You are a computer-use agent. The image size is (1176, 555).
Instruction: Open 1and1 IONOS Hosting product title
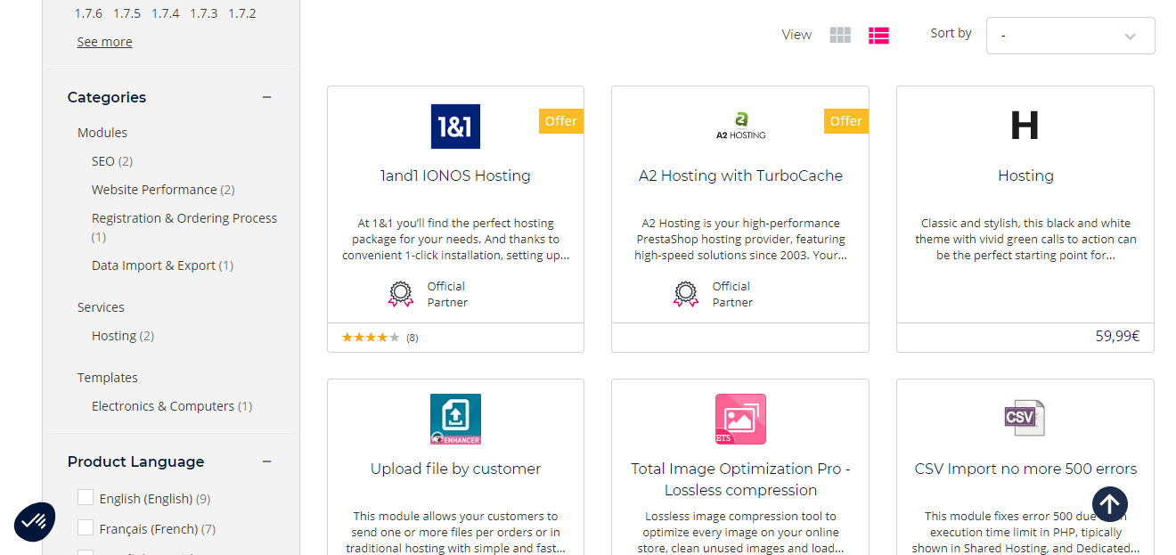coord(455,175)
